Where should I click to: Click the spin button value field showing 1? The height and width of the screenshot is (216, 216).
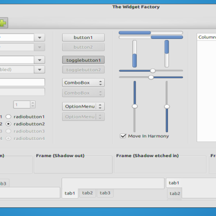[x=22, y=104]
